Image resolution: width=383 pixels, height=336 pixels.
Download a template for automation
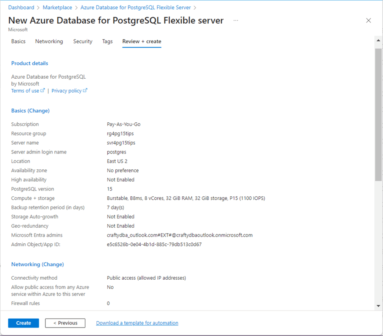click(137, 323)
